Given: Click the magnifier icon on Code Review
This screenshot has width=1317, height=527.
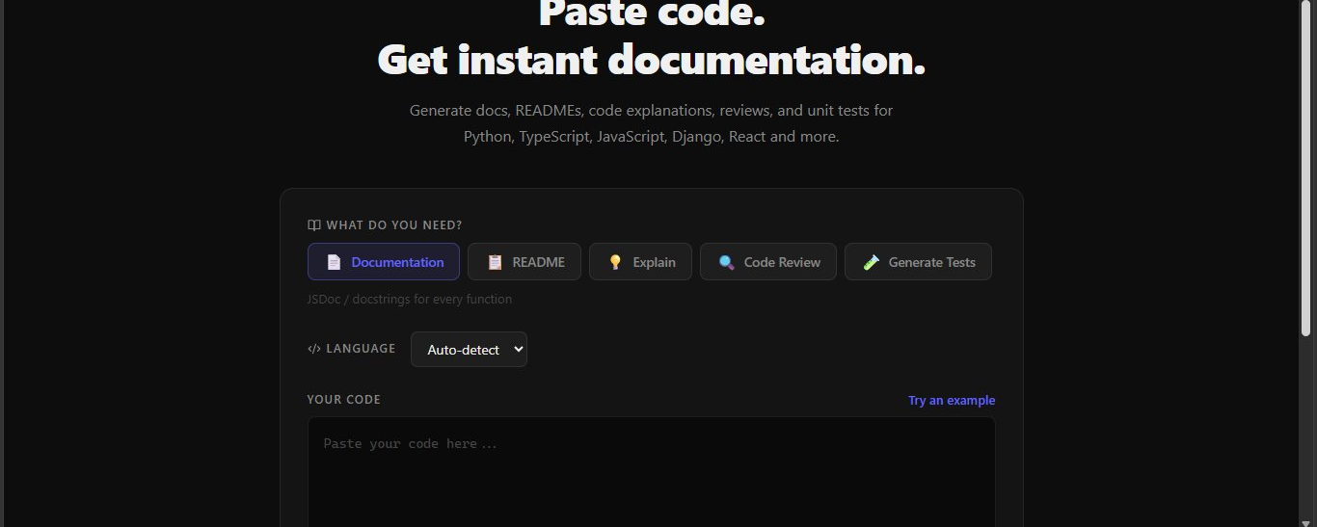Looking at the screenshot, I should (x=726, y=262).
